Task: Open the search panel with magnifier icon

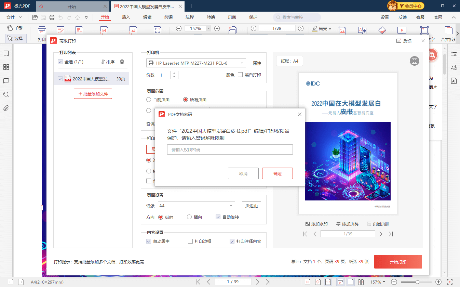Action: click(6, 94)
